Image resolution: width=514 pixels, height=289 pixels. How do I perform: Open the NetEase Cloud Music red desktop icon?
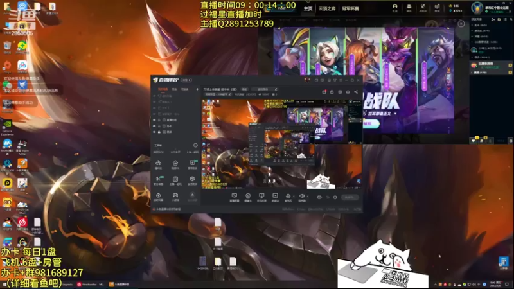pyautogui.click(x=22, y=222)
